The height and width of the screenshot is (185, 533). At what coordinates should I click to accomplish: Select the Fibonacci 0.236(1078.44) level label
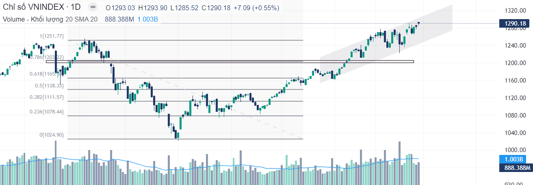tap(47, 111)
